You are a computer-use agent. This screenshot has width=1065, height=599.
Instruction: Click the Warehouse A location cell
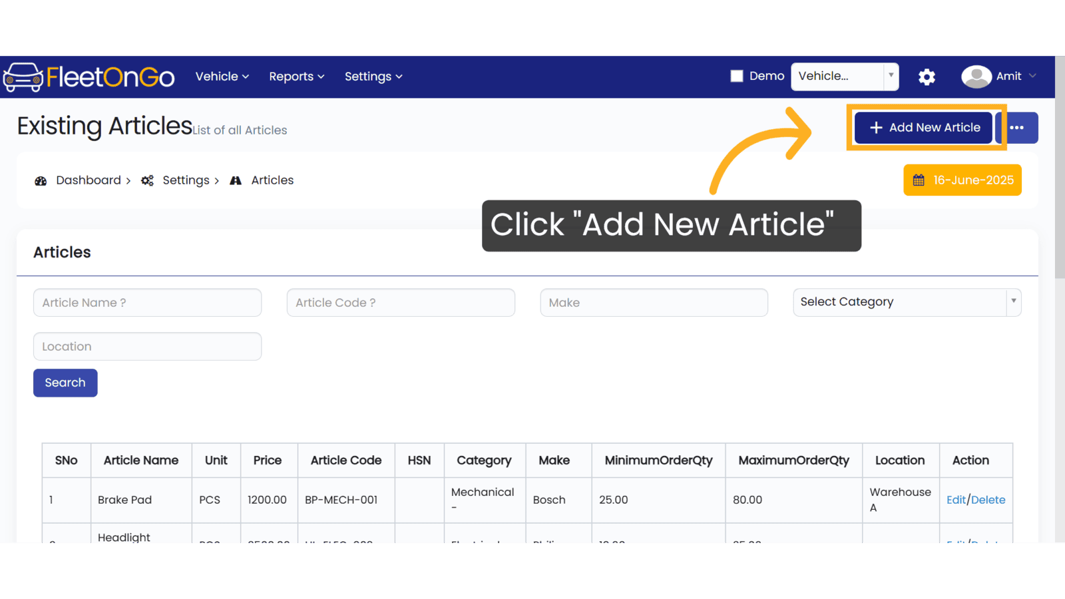[x=901, y=500]
